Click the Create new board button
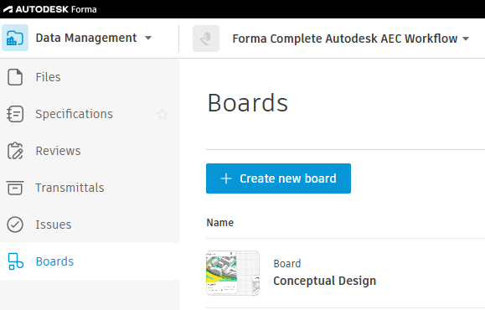Image resolution: width=485 pixels, height=310 pixels. coord(278,178)
